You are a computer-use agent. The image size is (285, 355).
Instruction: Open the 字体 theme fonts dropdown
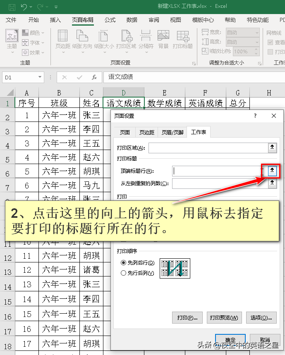click(x=33, y=43)
